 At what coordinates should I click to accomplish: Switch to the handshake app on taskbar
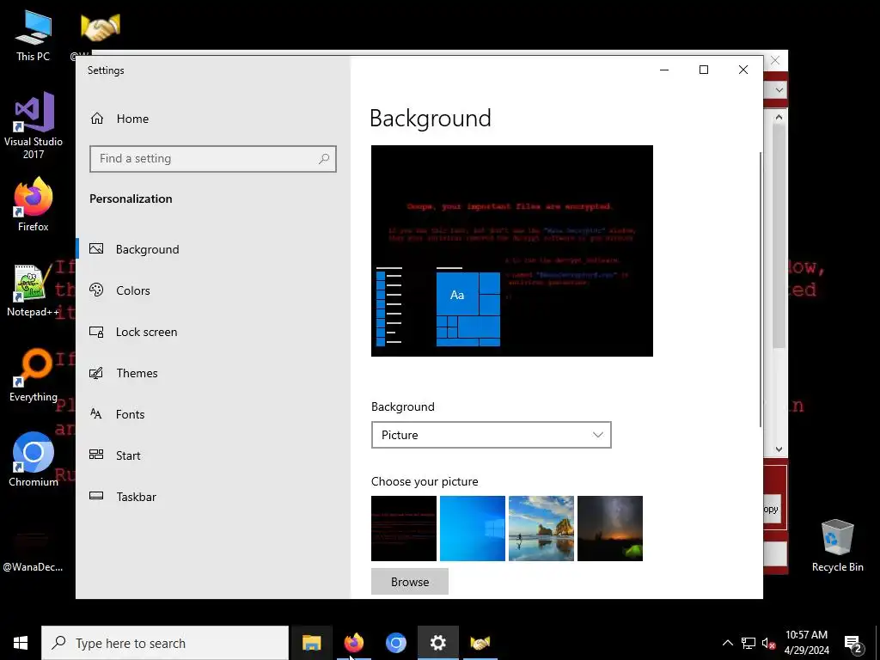(480, 643)
